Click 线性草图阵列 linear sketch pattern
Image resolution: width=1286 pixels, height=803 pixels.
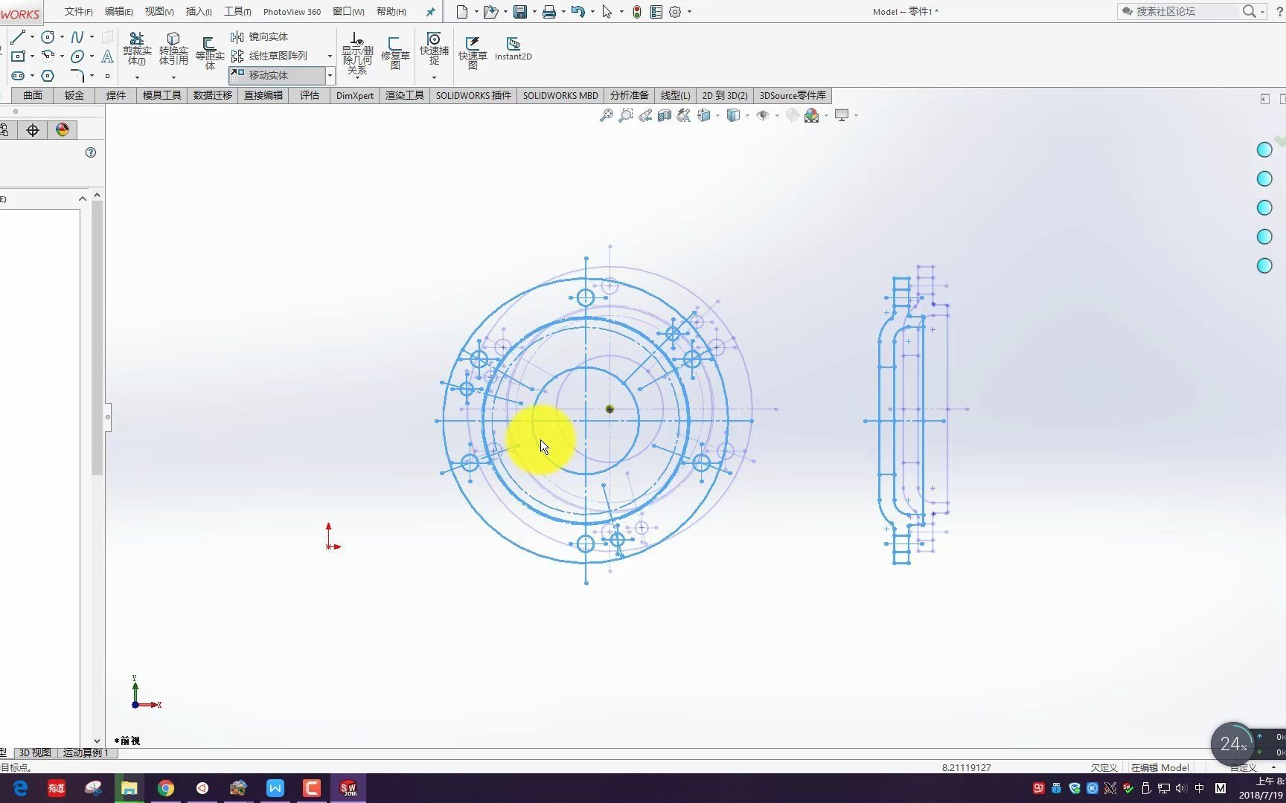[269, 56]
